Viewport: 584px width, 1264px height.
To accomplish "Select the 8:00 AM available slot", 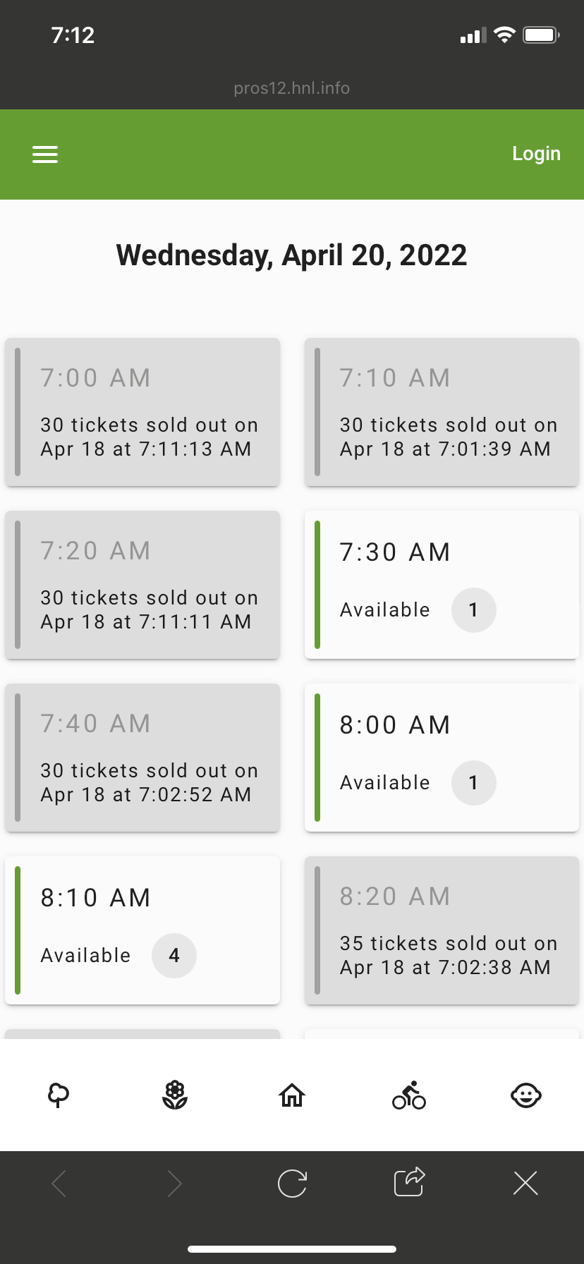I will (442, 758).
